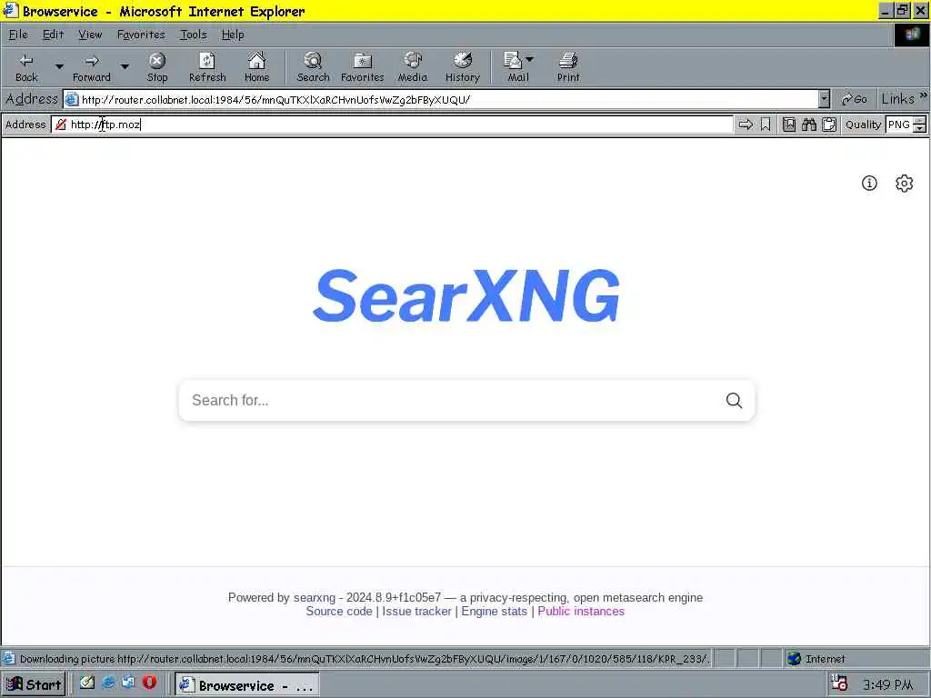
Task: Open the SearXNG about info icon
Action: click(x=869, y=183)
